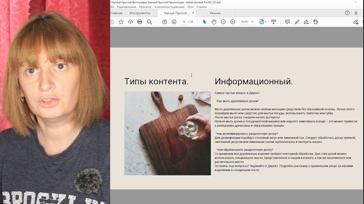Upload the file to cloud
This screenshot has width=364, height=204.
(x=131, y=22)
